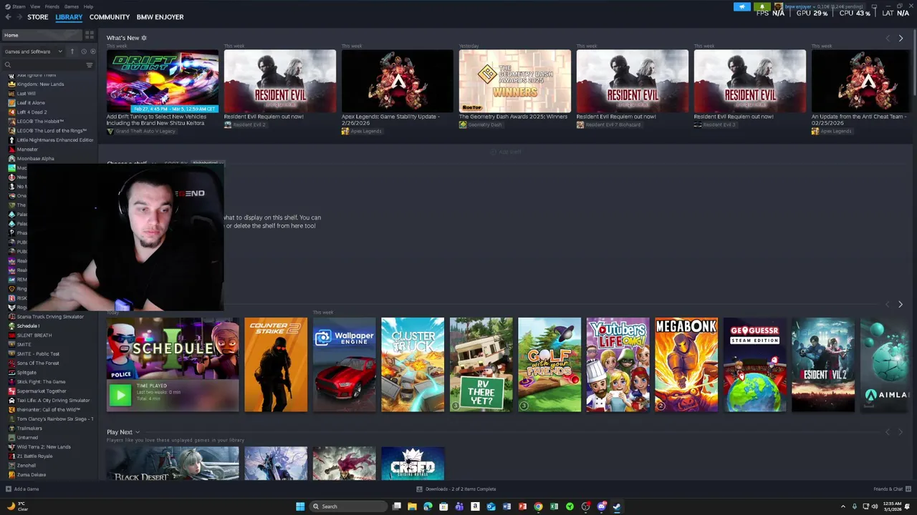Viewport: 917px width, 515px height.
Task: Open the BMW ENJOYER profile tab
Action: (x=160, y=17)
